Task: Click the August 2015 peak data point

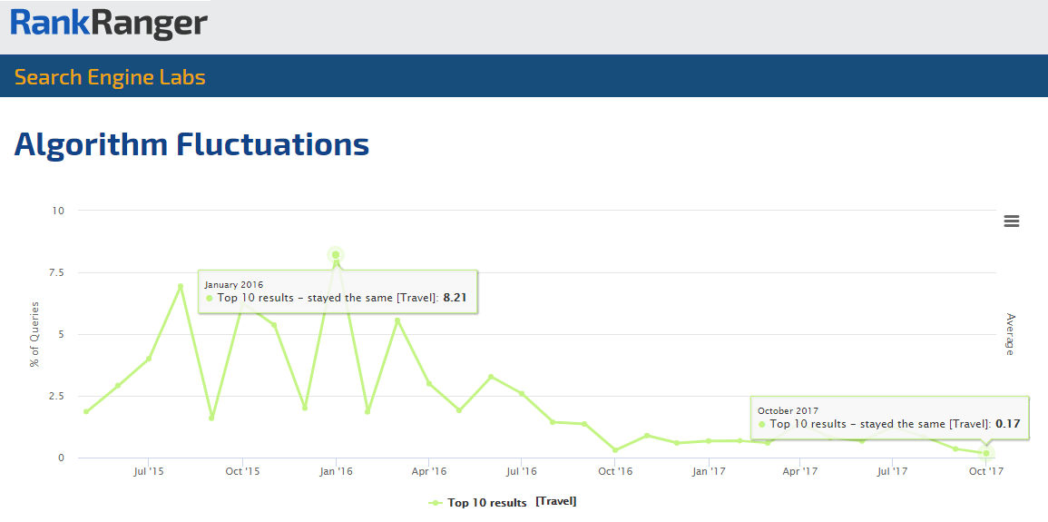Action: pyautogui.click(x=181, y=286)
